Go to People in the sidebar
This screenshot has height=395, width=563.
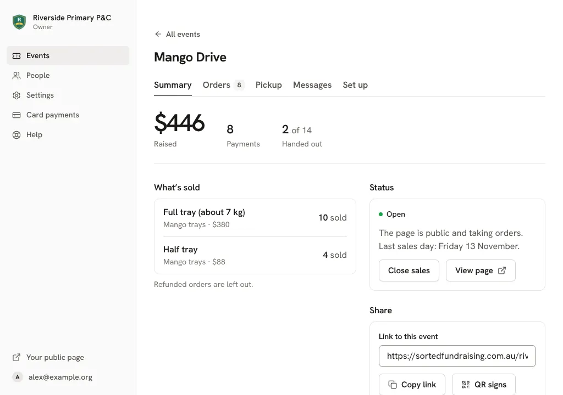click(x=68, y=75)
